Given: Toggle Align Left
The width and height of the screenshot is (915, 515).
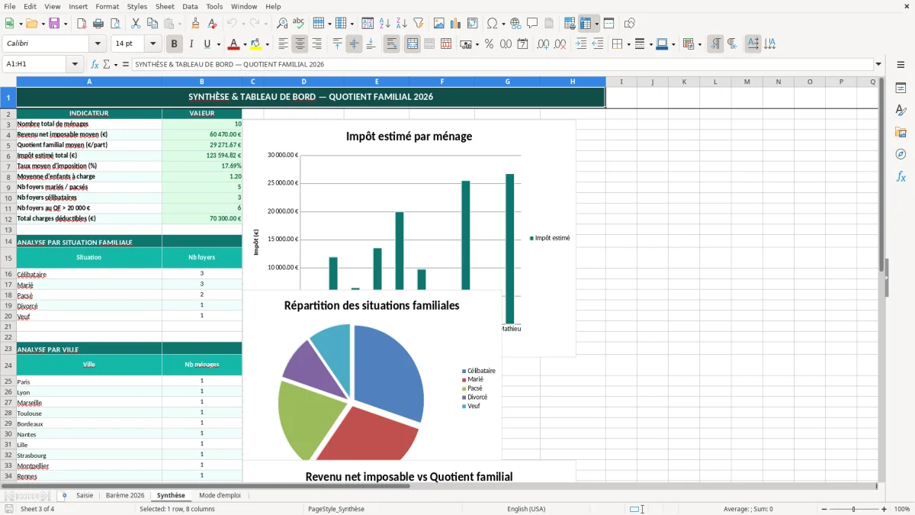Looking at the screenshot, I should (283, 44).
